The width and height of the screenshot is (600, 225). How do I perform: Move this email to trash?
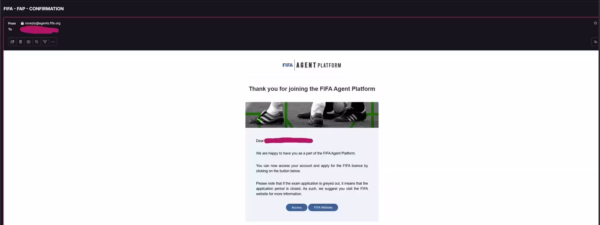point(21,42)
